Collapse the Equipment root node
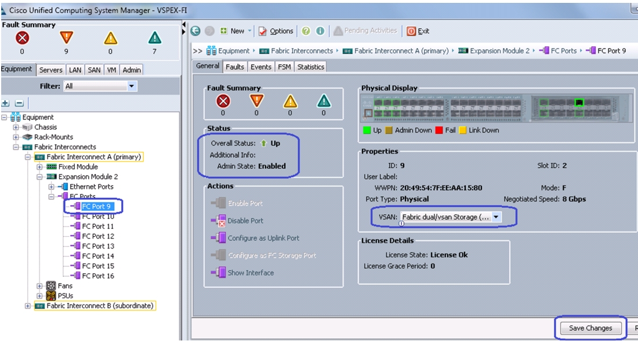638x359 pixels. pyautogui.click(x=4, y=118)
